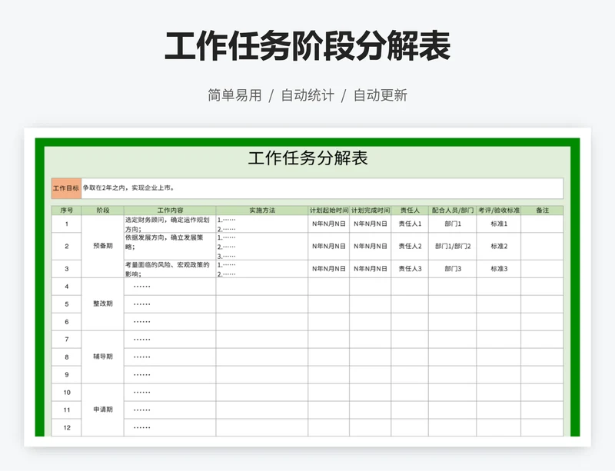Click the goal text 争取在2年之内，实现企业上市
This screenshot has width=615, height=471.
(x=128, y=187)
